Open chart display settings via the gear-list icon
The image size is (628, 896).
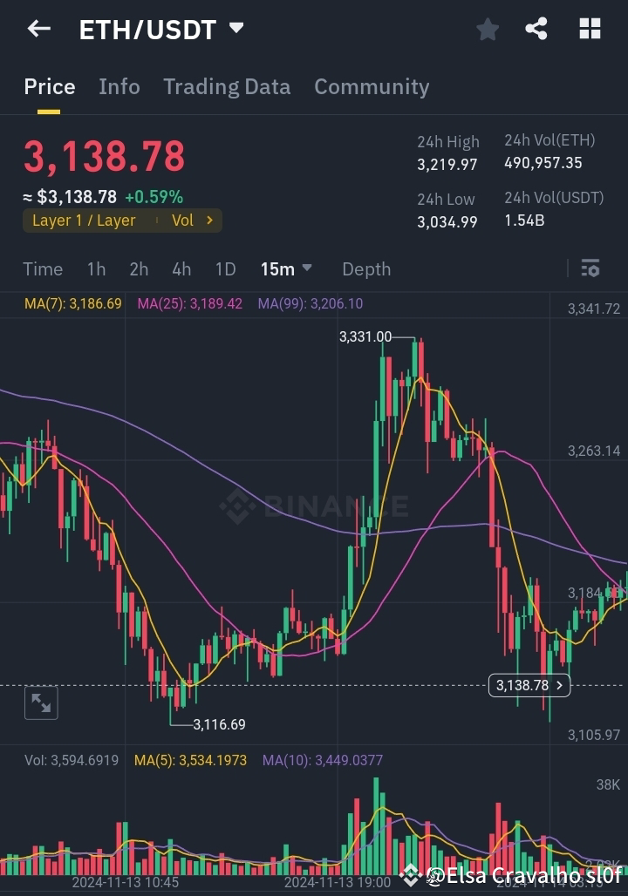pos(590,268)
